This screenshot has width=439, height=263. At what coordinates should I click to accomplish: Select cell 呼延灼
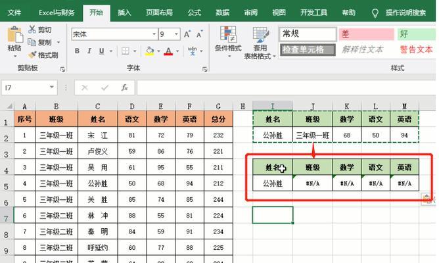[x=98, y=248]
